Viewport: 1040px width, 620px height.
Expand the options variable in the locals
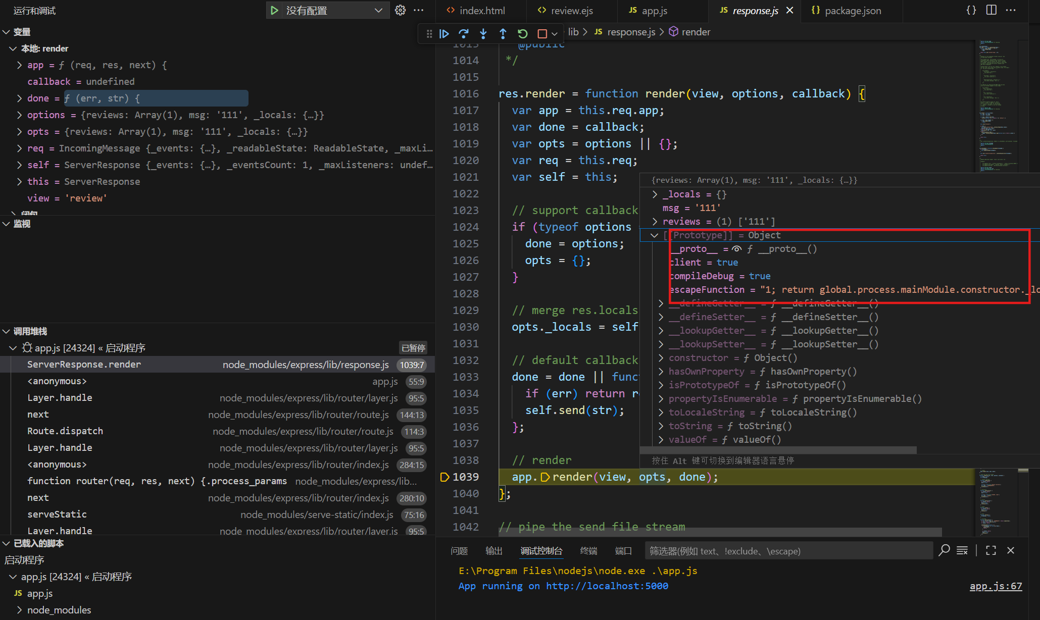click(19, 115)
